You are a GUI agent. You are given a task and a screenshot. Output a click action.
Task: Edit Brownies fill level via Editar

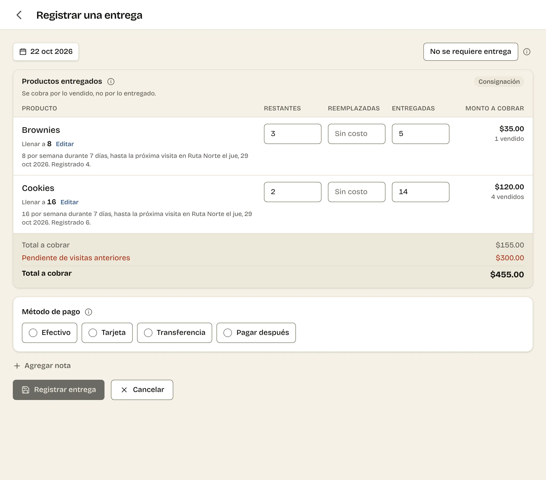[65, 144]
